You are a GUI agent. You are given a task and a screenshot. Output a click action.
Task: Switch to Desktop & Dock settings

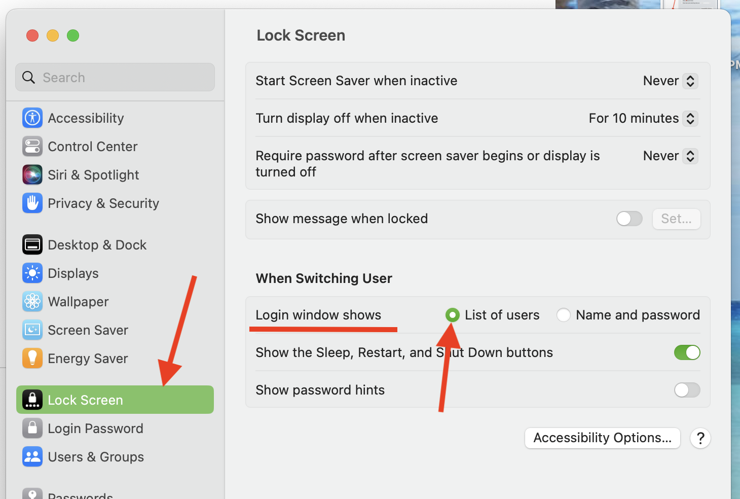[x=32, y=244]
